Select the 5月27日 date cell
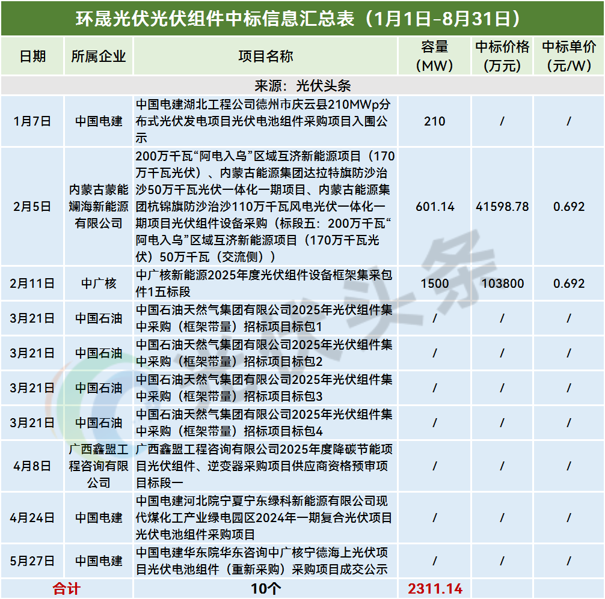The image size is (605, 599). pyautogui.click(x=32, y=561)
